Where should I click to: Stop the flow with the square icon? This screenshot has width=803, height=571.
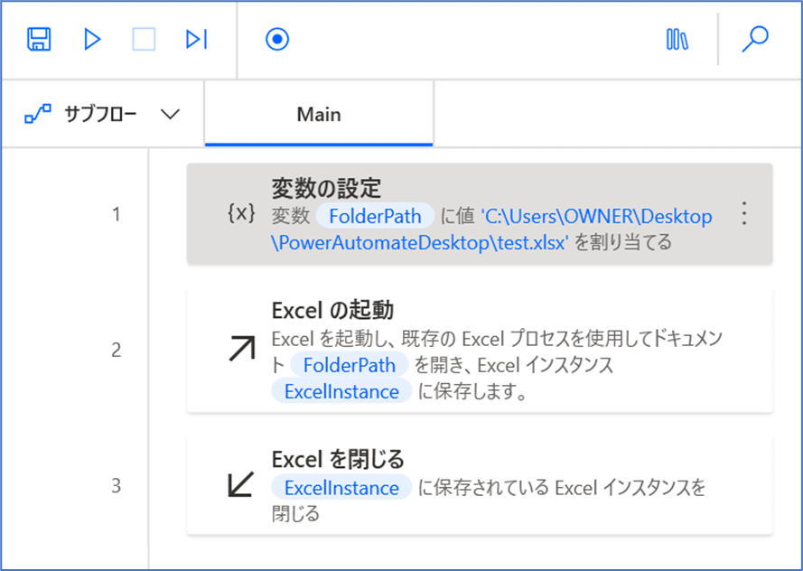pyautogui.click(x=144, y=40)
